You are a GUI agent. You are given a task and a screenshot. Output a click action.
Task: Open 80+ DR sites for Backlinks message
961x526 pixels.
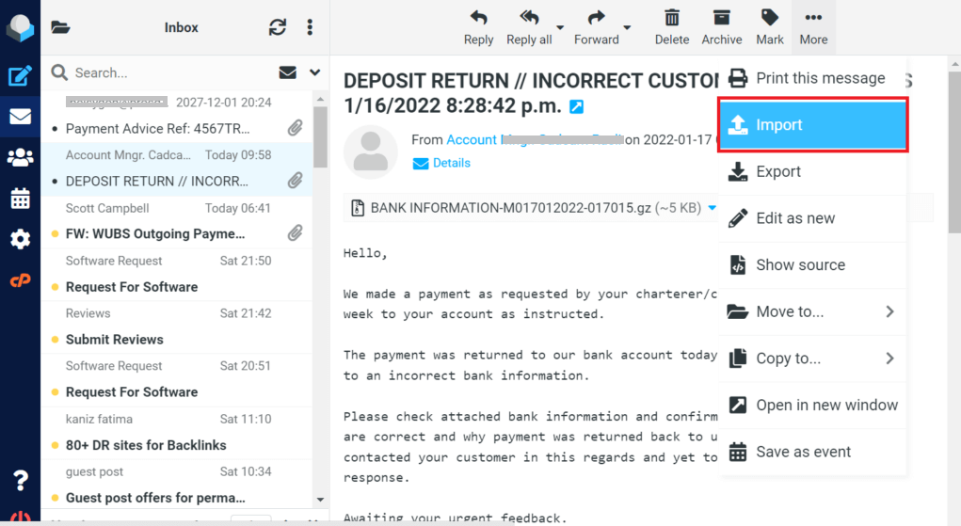(176, 432)
